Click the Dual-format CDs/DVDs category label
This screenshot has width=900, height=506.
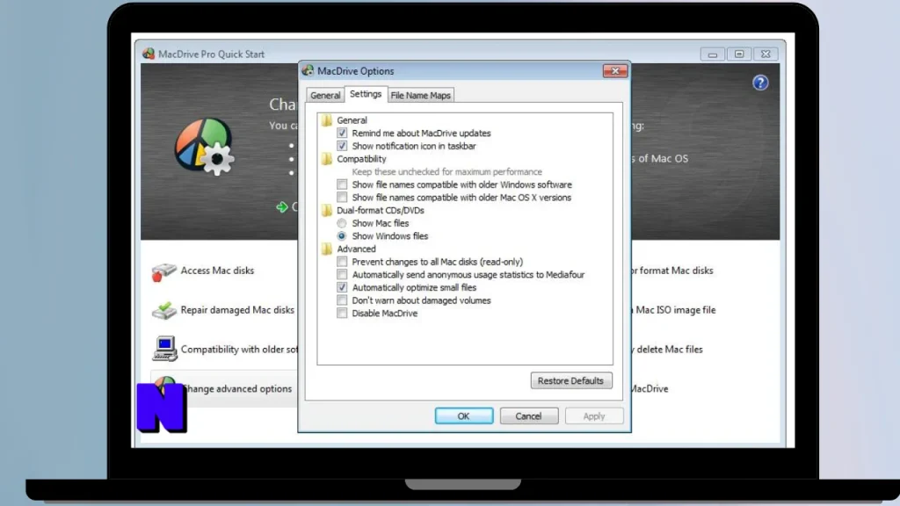(x=381, y=211)
